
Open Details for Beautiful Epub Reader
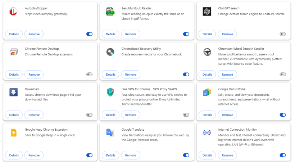pos(111,34)
